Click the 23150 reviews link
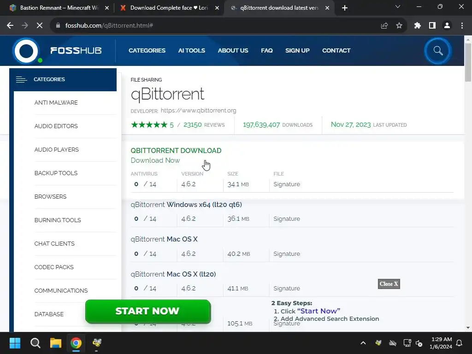472x354 pixels. click(193, 124)
